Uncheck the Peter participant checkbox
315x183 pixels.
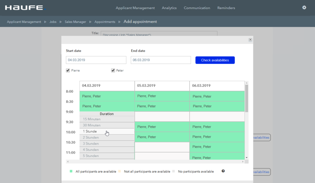coord(113,70)
